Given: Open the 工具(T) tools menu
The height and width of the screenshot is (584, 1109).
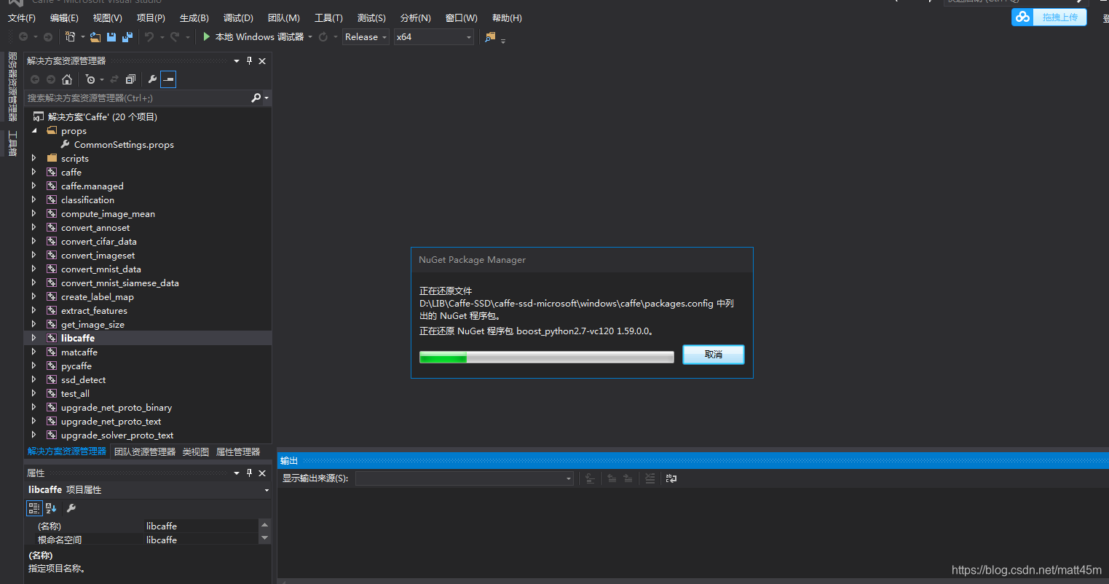Looking at the screenshot, I should click(328, 17).
